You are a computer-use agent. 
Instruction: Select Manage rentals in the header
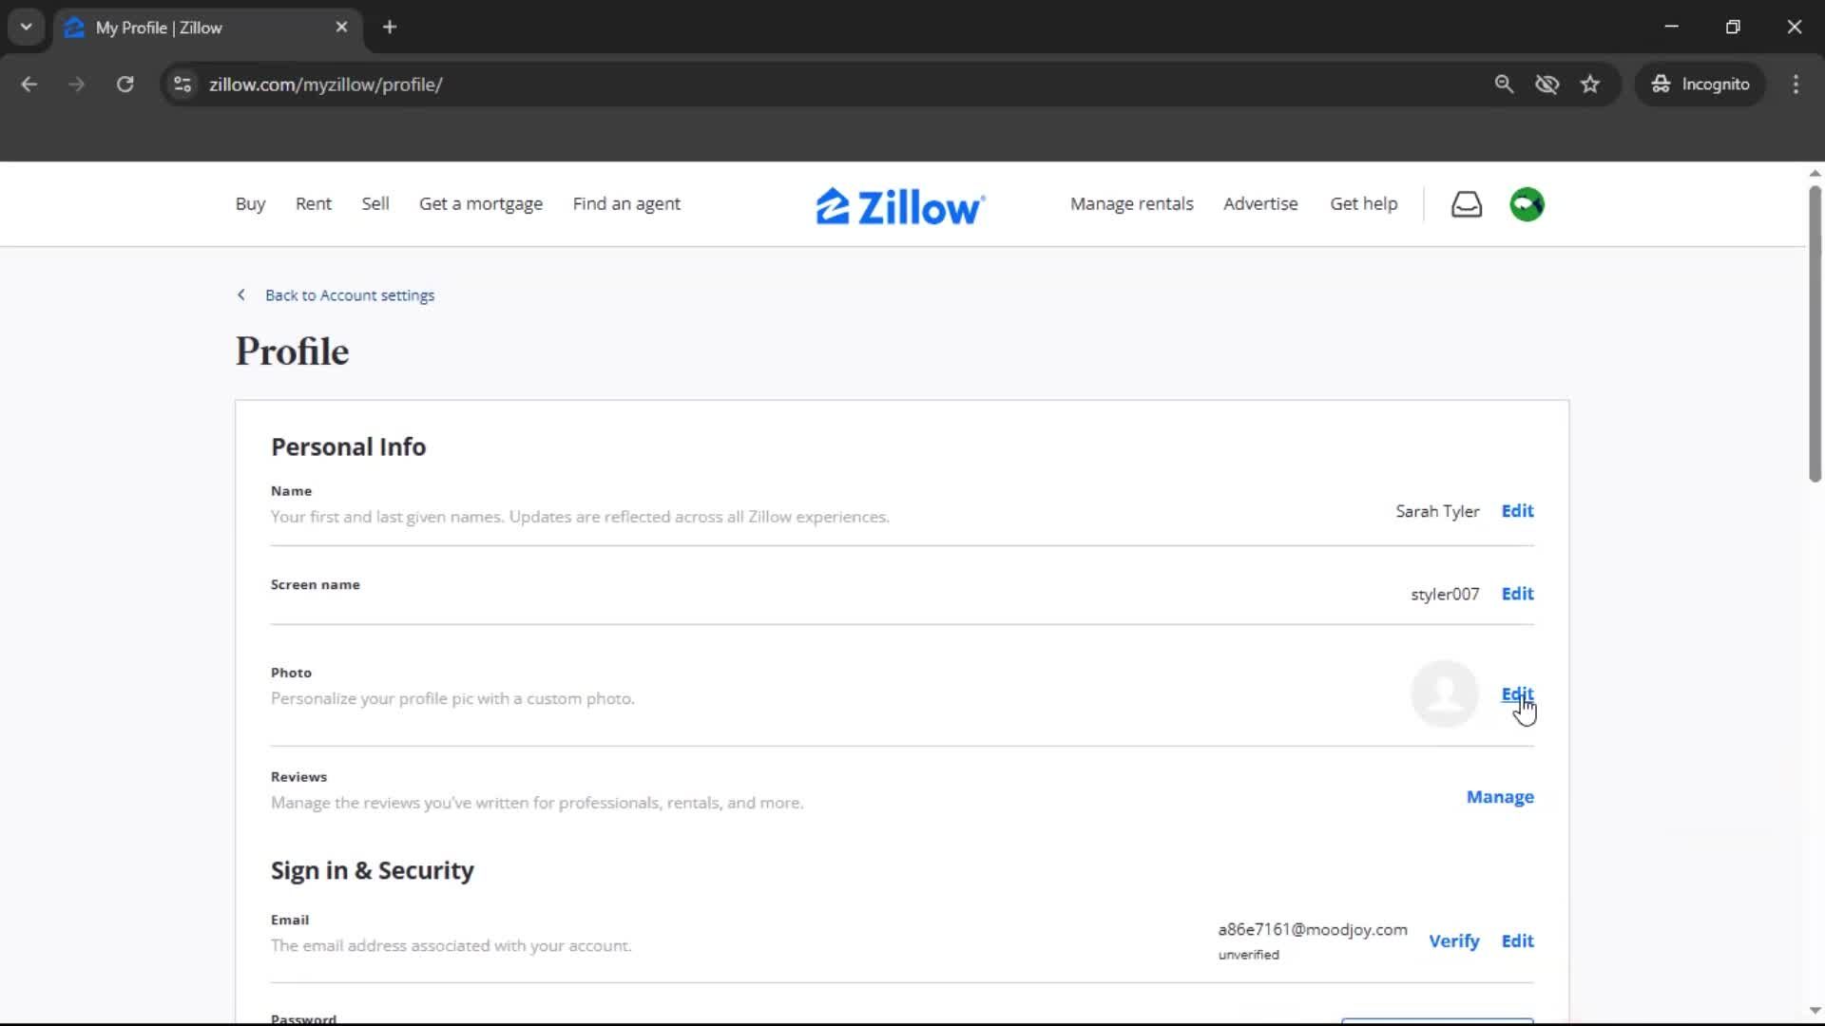(1131, 203)
